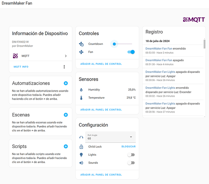Click the add automation plus icon

(x=66, y=83)
